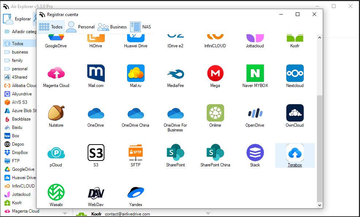The width and height of the screenshot is (360, 217).
Task: Show the NAS services tab
Action: pos(141,27)
